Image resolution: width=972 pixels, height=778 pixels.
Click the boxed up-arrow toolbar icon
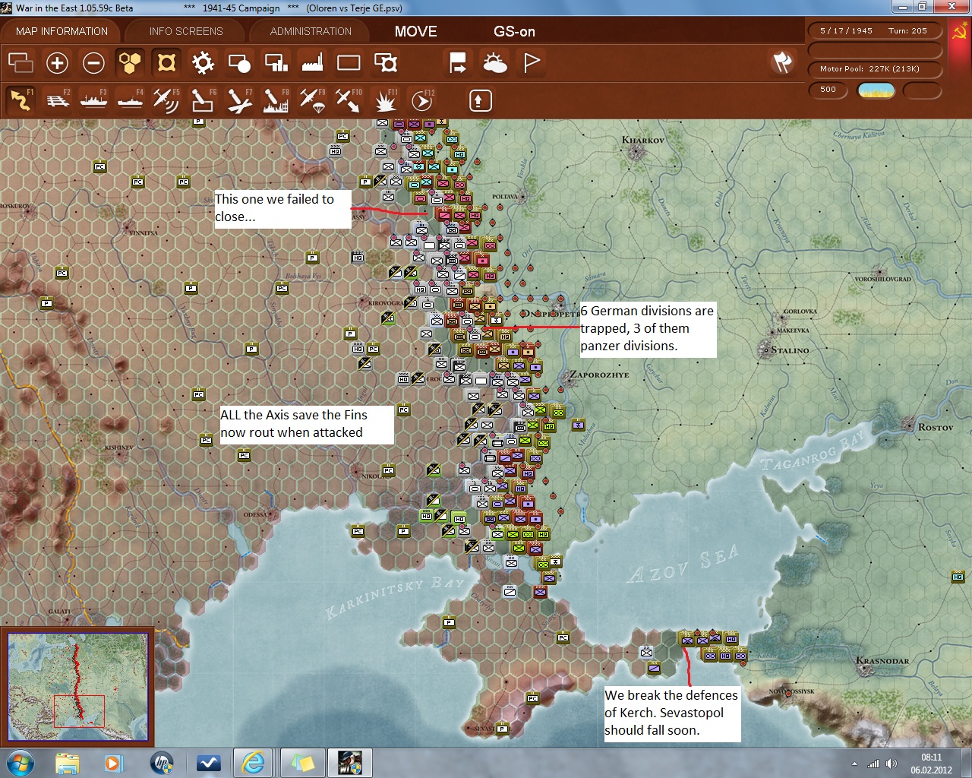click(480, 100)
